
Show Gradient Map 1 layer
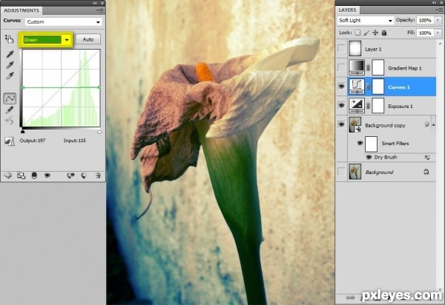[x=341, y=67]
